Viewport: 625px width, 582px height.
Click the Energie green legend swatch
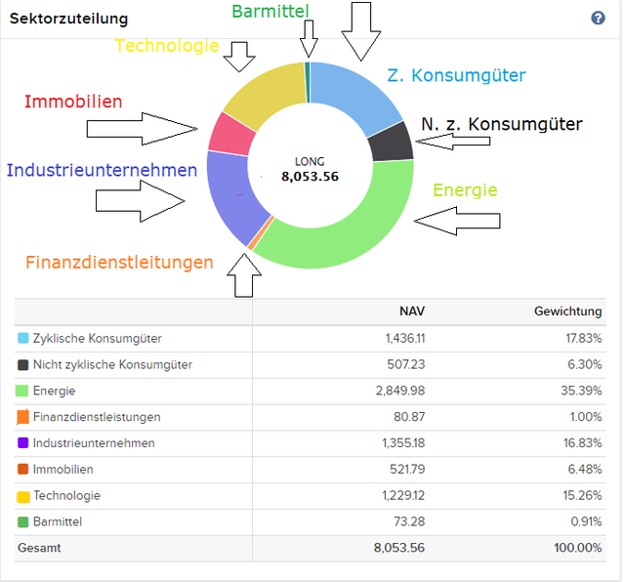coord(21,391)
